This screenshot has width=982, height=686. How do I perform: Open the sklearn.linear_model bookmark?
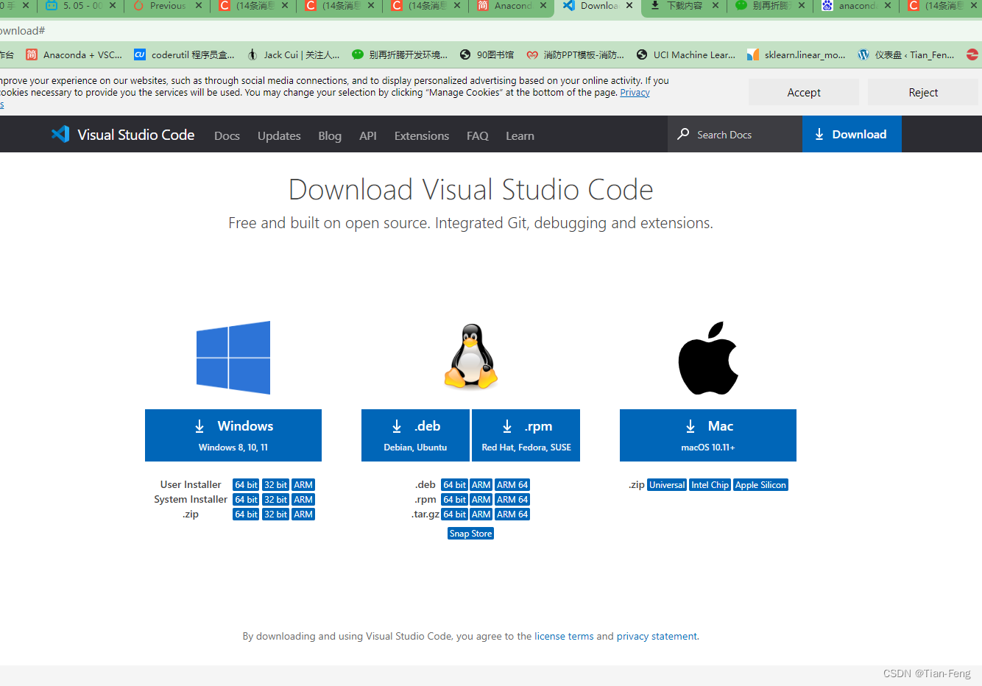(x=796, y=54)
